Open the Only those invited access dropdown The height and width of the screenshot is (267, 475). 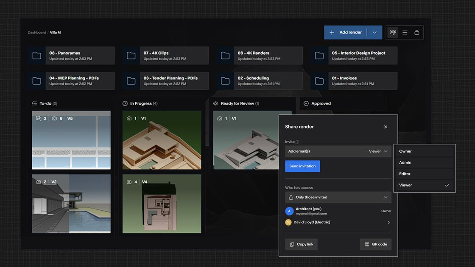click(338, 197)
